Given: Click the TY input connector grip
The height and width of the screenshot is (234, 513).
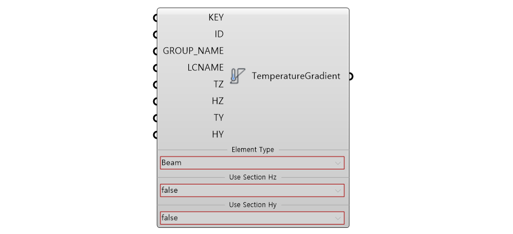Looking at the screenshot, I should (155, 118).
